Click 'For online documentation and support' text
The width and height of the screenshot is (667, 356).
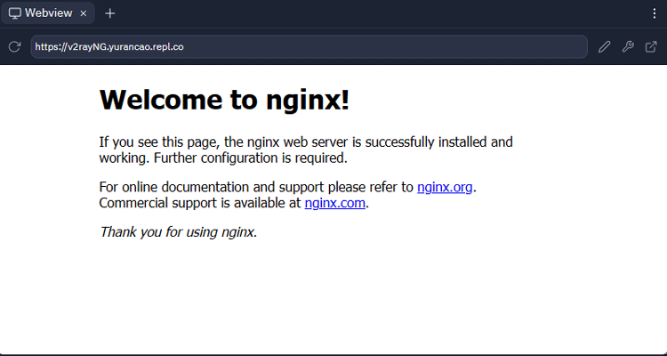point(212,187)
